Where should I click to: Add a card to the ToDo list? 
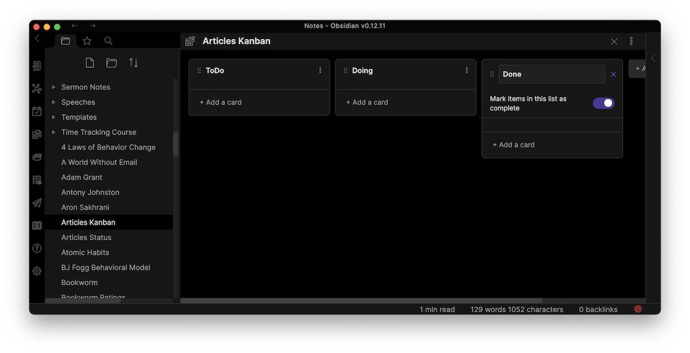pos(221,102)
